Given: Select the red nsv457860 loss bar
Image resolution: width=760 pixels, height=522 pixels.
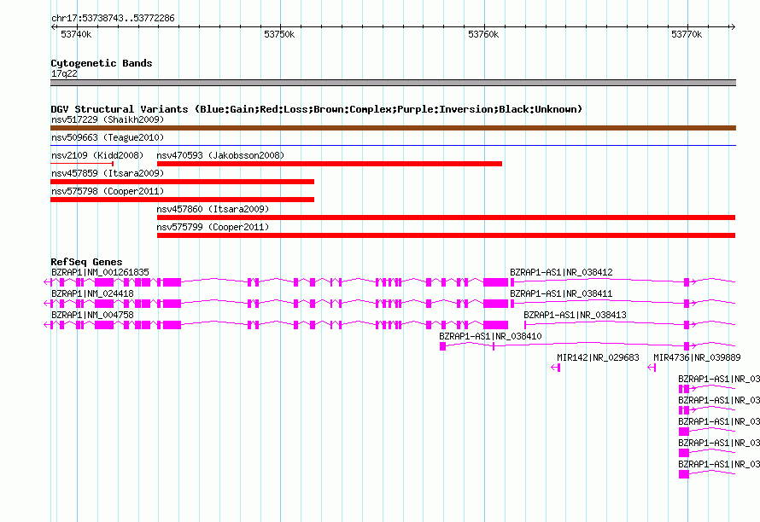Looking at the screenshot, I should (x=447, y=217).
